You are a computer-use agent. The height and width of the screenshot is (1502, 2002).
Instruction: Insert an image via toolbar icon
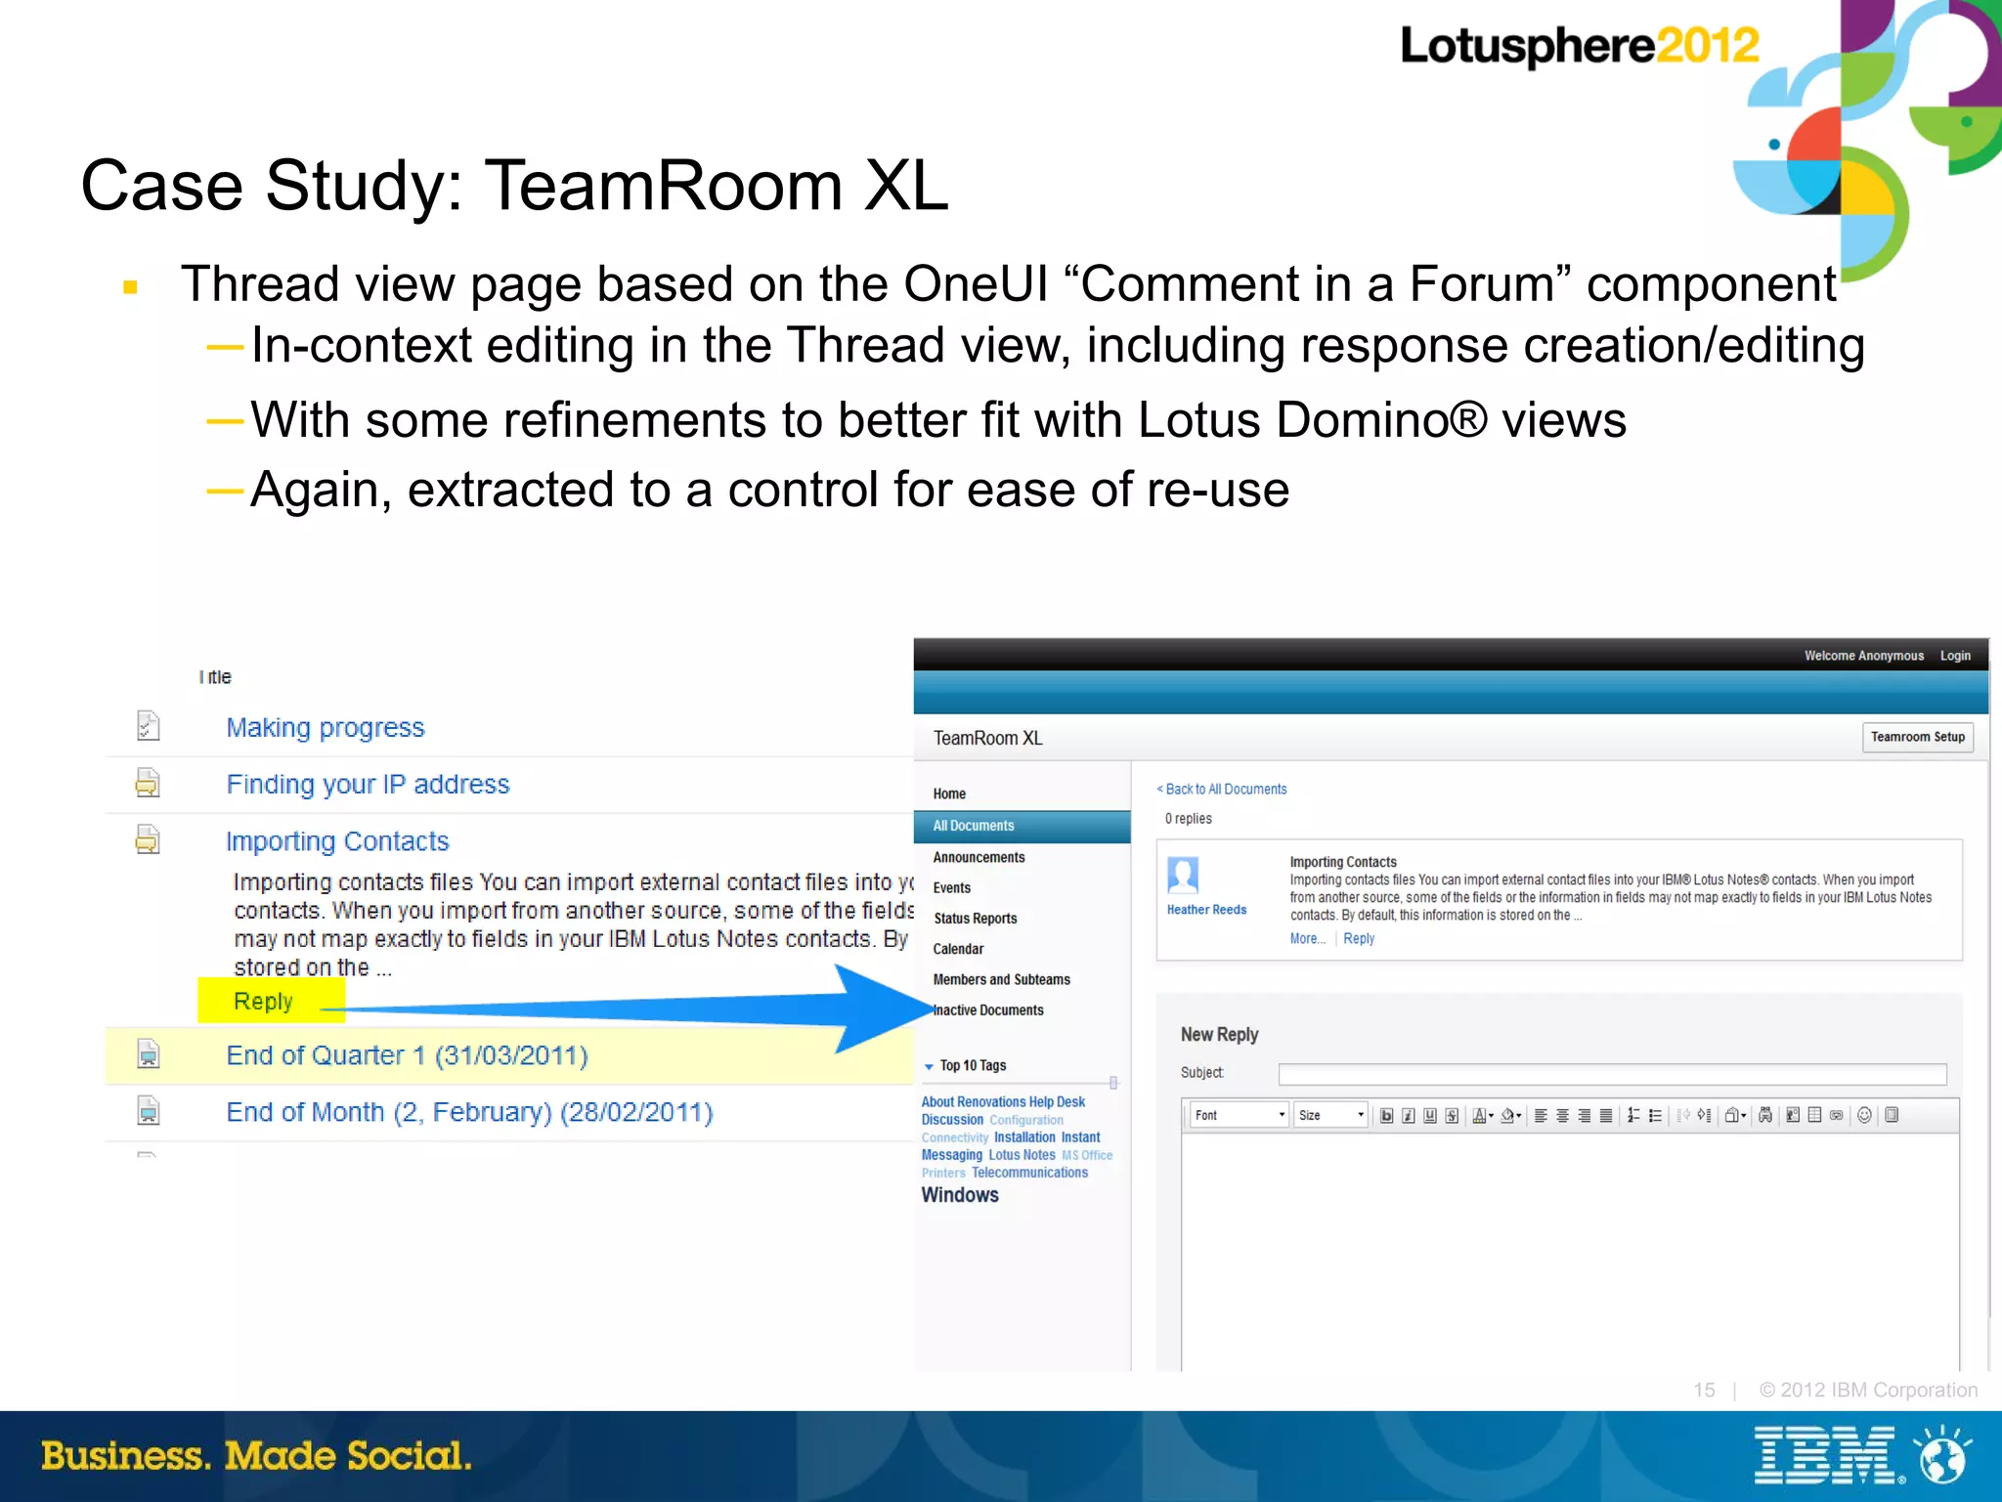1793,1115
